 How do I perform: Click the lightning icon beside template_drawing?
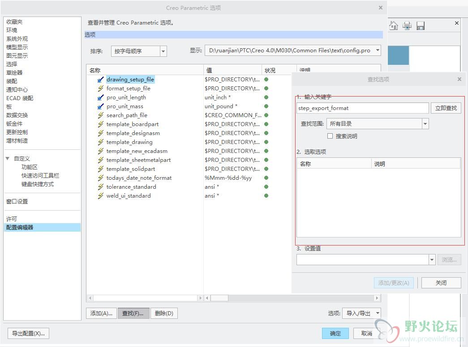[101, 142]
